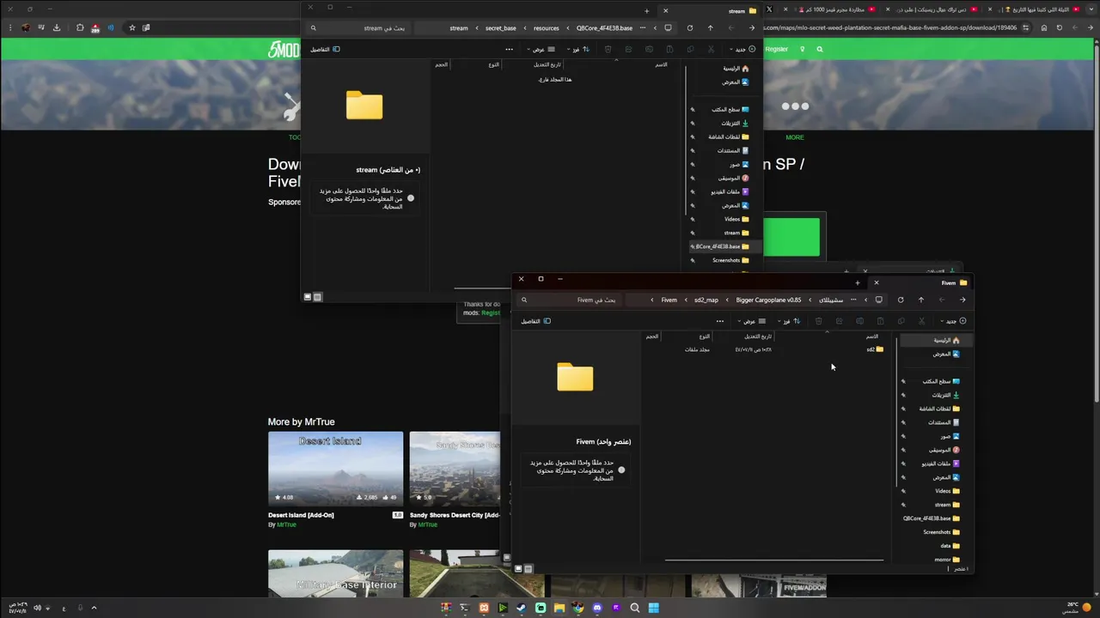Click the paste icon in Fivem window toolbar
This screenshot has height=618, width=1100.
tap(880, 321)
